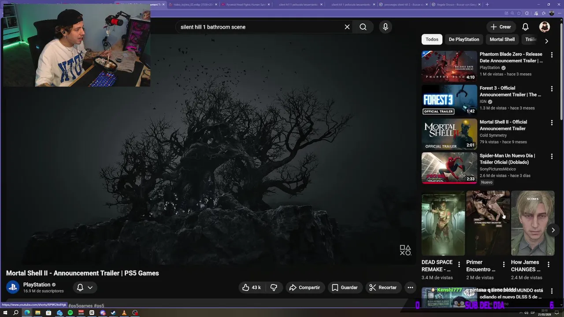The width and height of the screenshot is (564, 317).
Task: Click the Crear button
Action: coord(501,27)
